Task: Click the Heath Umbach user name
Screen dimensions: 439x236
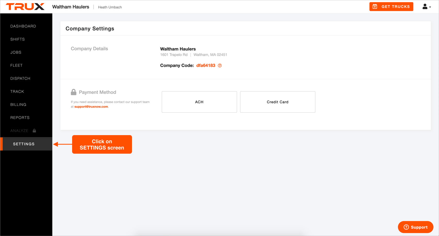Action: (110, 7)
